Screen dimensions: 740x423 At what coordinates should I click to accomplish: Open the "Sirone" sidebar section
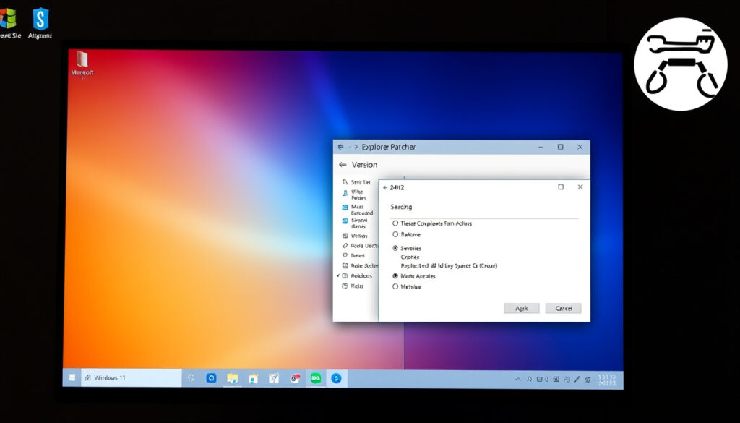coord(355,223)
